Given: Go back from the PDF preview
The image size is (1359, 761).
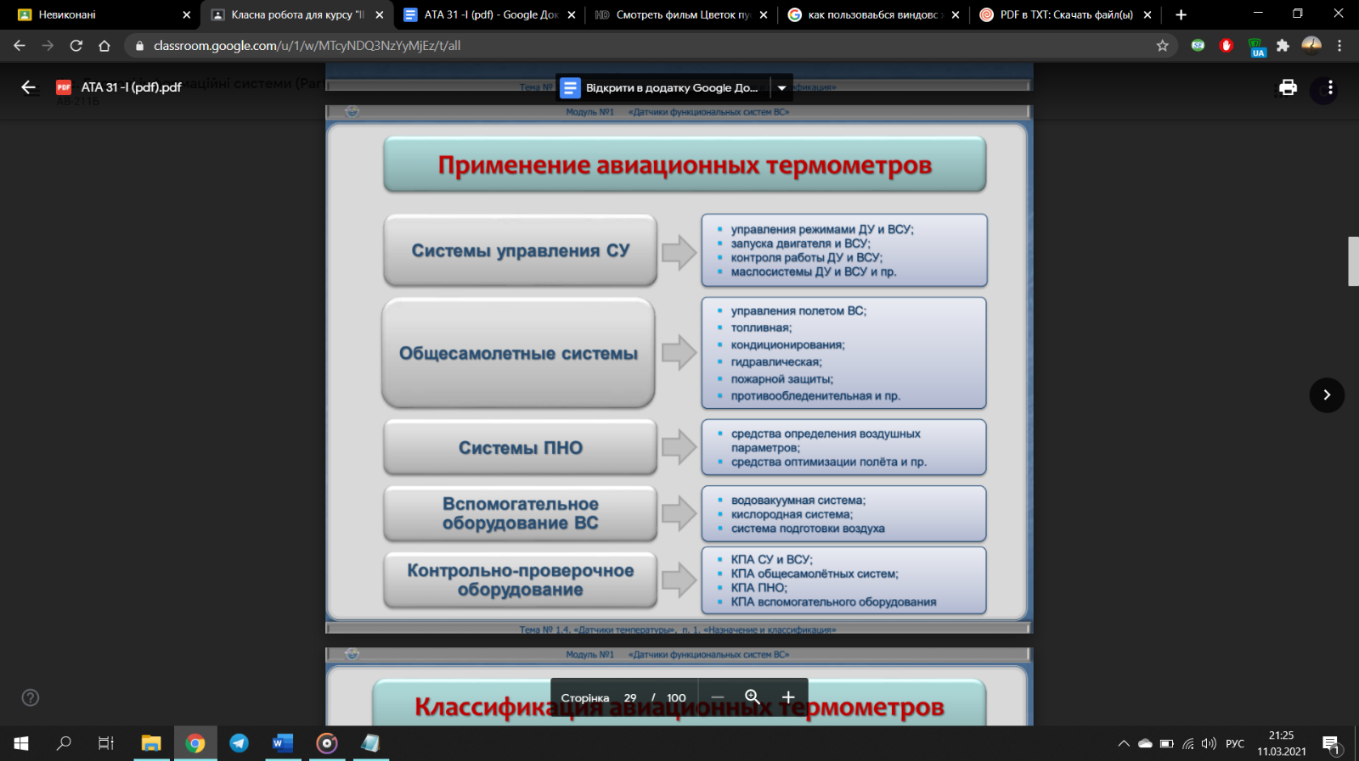Looking at the screenshot, I should pyautogui.click(x=29, y=87).
